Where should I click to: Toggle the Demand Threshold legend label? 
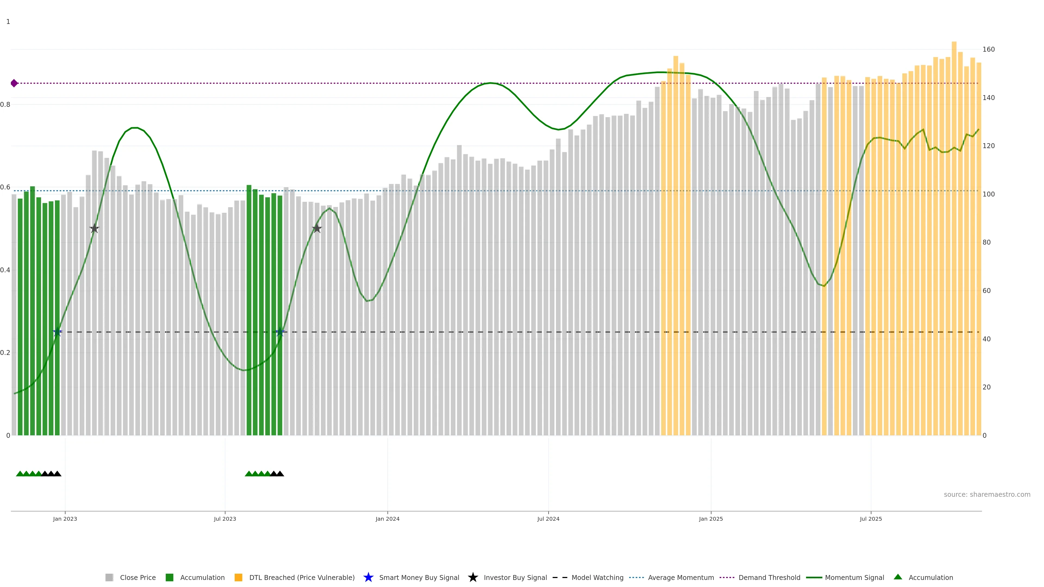pos(769,578)
